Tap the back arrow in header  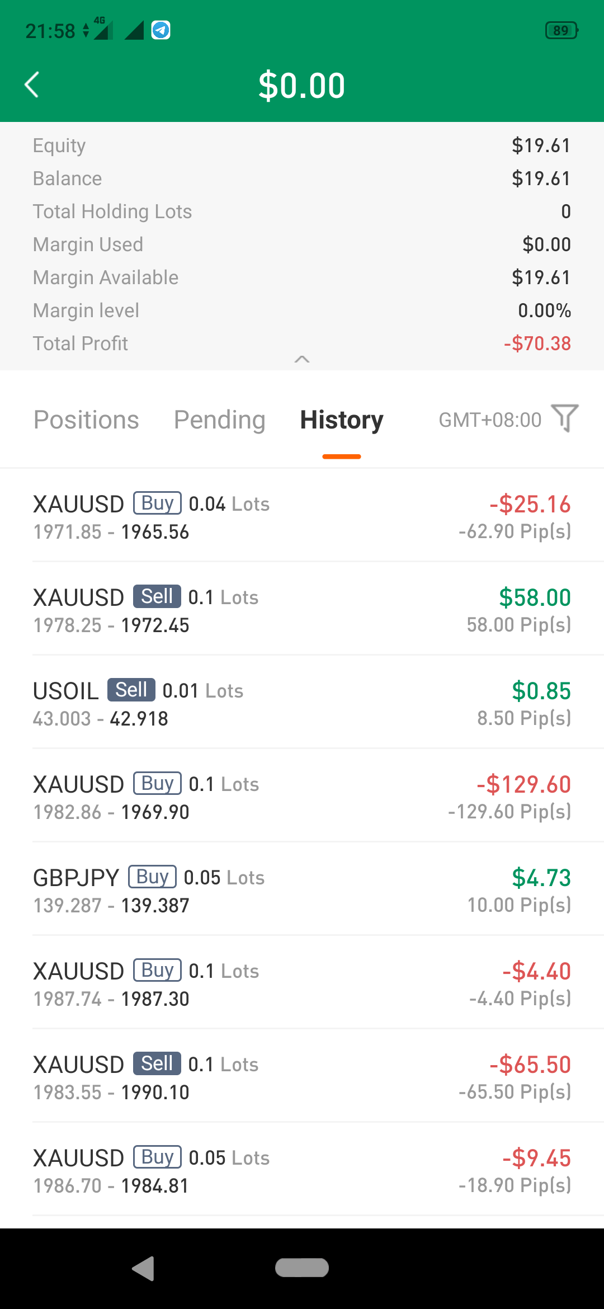pos(32,85)
